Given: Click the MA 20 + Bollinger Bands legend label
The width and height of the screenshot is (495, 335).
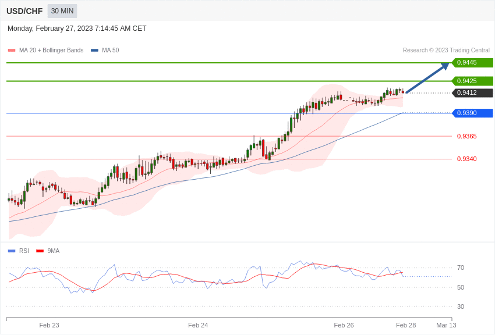Looking at the screenshot, I should (x=51, y=50).
